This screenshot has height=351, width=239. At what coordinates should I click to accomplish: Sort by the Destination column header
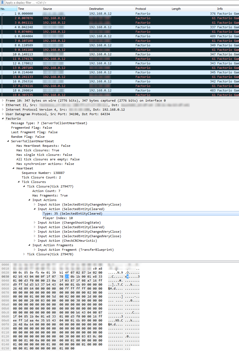pos(111,9)
